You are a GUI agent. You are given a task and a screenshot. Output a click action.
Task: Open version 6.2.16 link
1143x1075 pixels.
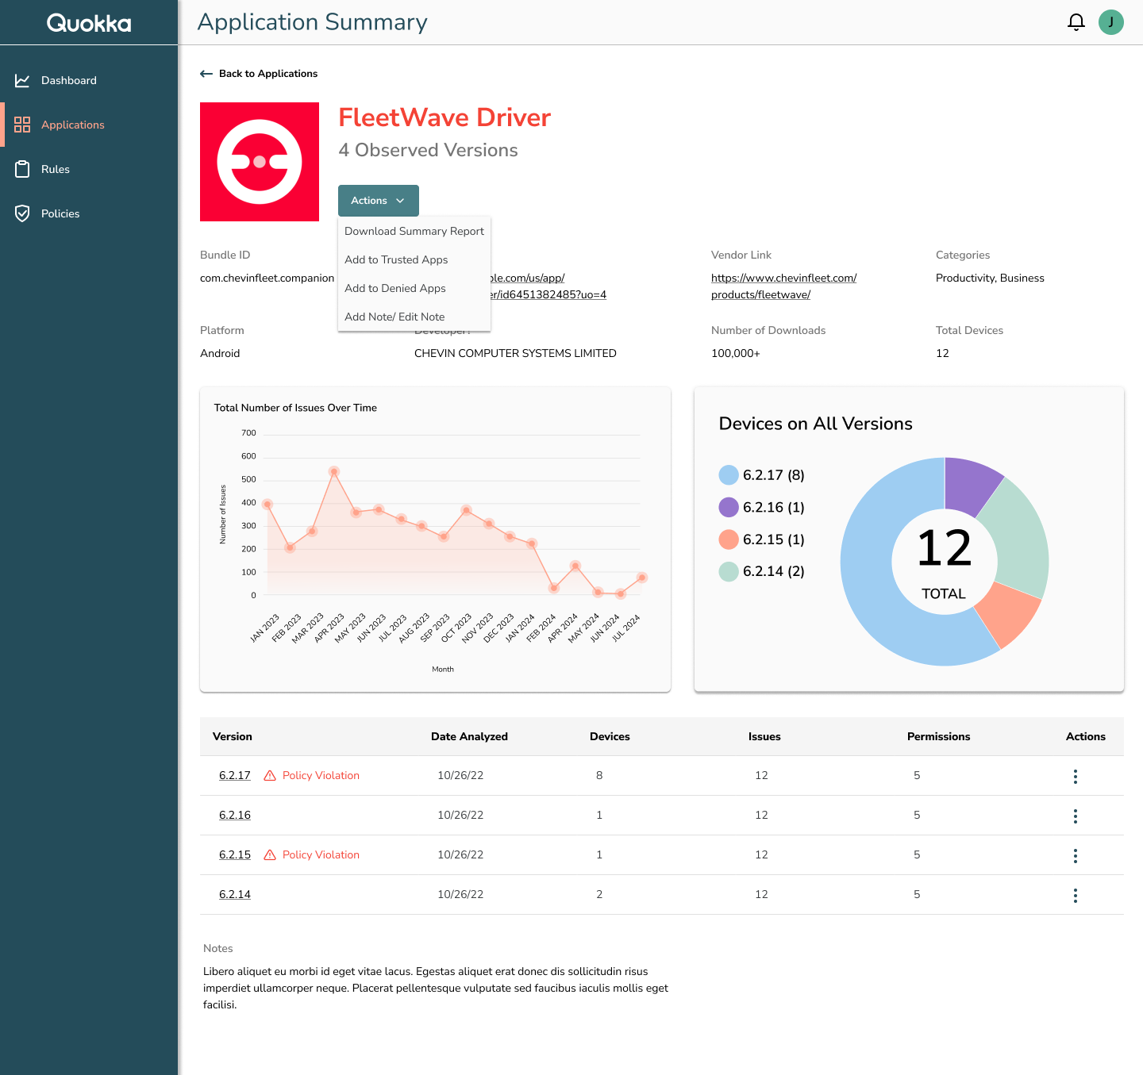pyautogui.click(x=235, y=815)
